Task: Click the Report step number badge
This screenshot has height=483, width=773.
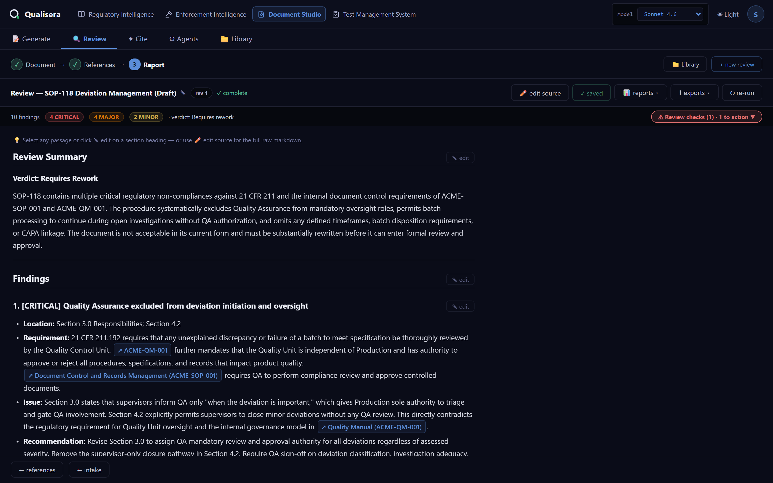Action: click(134, 64)
